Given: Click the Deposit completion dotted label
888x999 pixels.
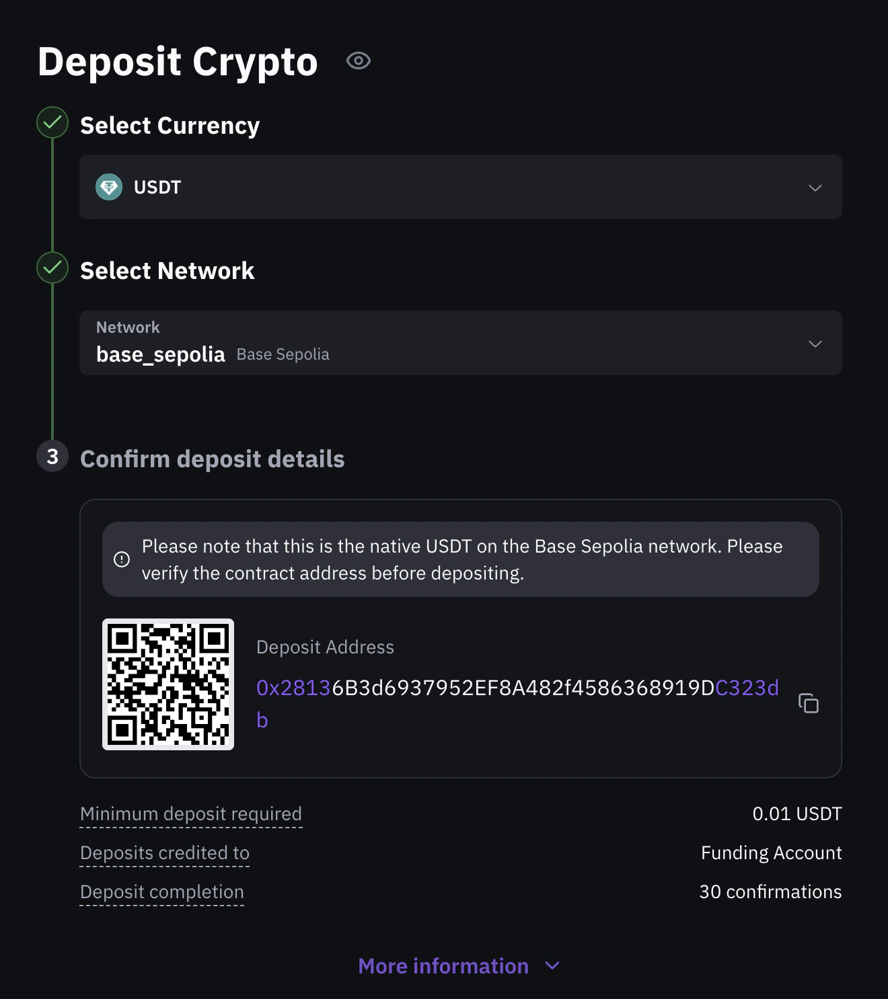Looking at the screenshot, I should tap(162, 891).
